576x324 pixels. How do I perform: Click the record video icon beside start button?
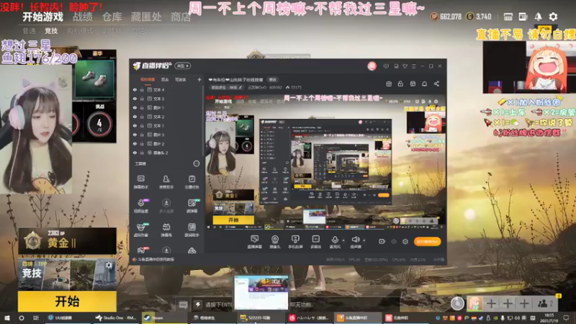coord(382,241)
